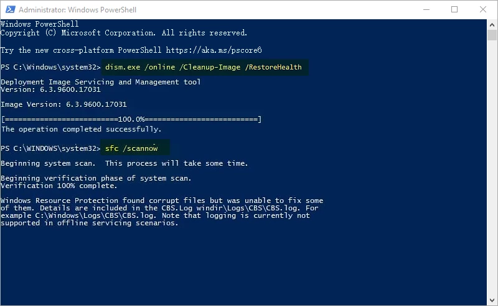Minimize the PowerShell window

point(426,9)
